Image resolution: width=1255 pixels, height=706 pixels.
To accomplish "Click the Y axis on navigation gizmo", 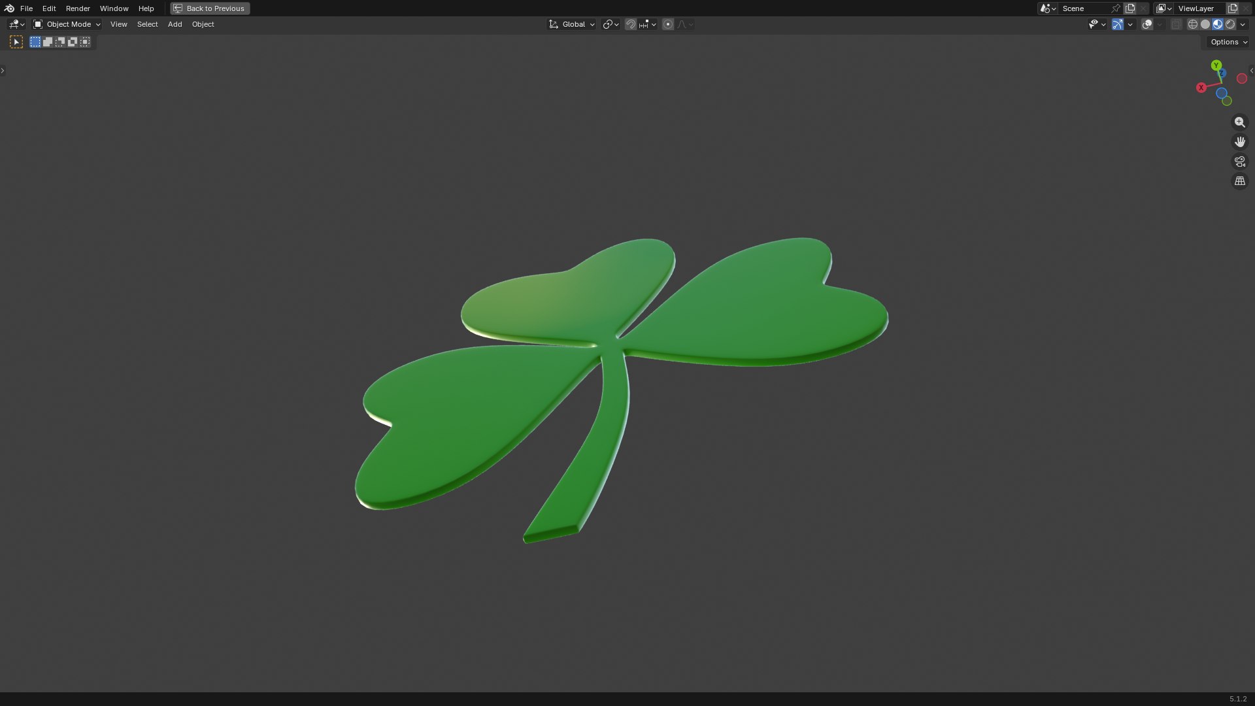I will click(1216, 65).
